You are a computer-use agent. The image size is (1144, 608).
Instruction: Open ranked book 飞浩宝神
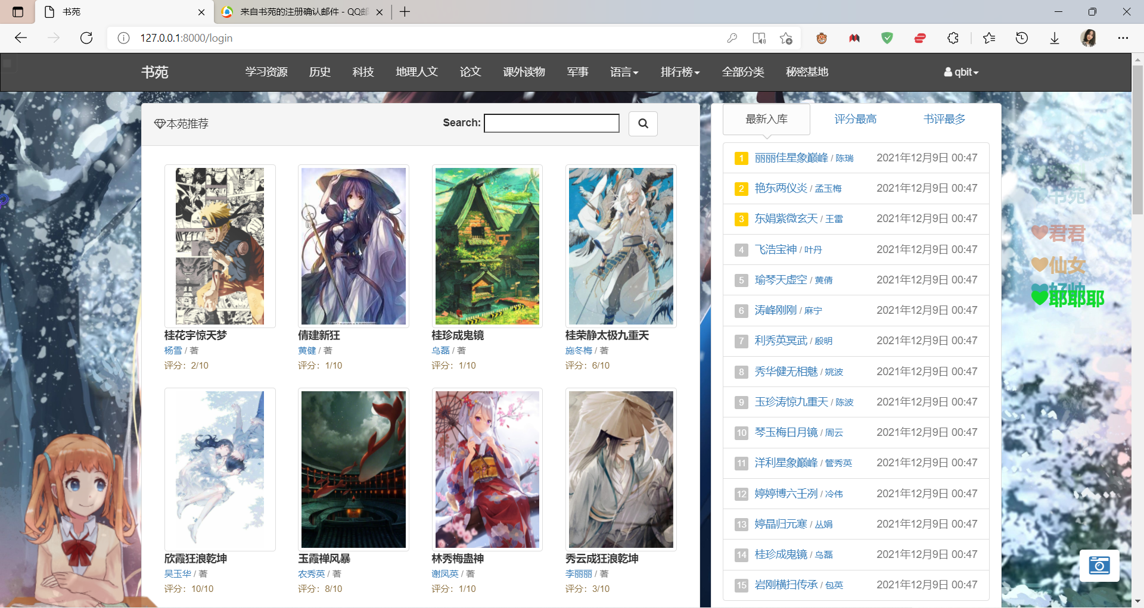tap(775, 250)
